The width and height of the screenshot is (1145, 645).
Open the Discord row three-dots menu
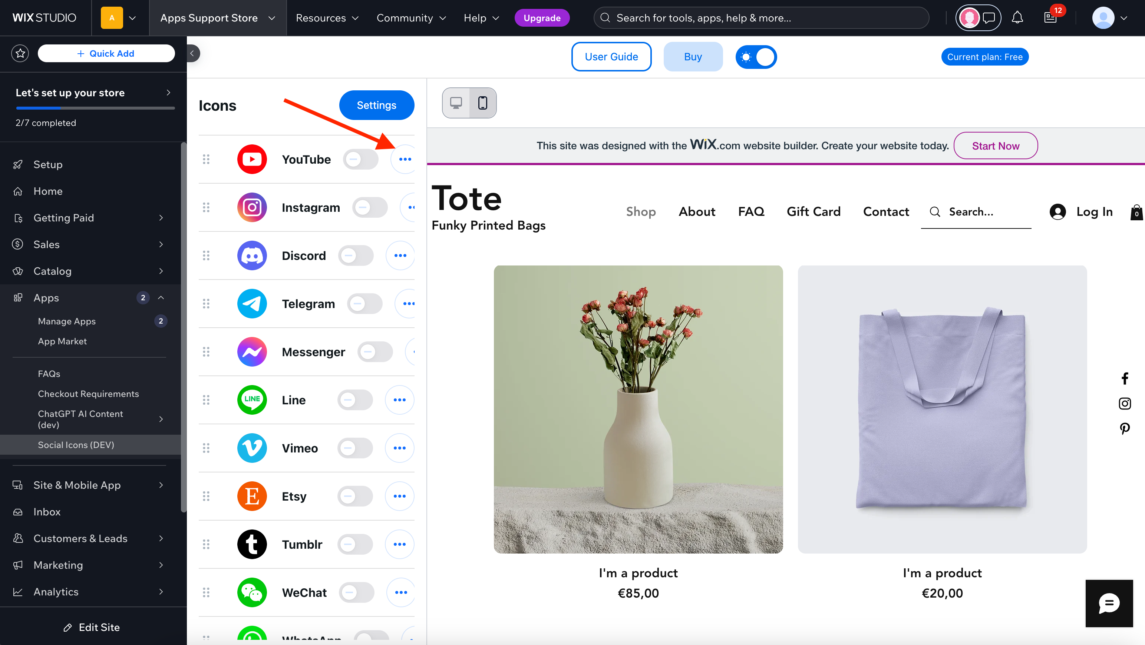(400, 256)
